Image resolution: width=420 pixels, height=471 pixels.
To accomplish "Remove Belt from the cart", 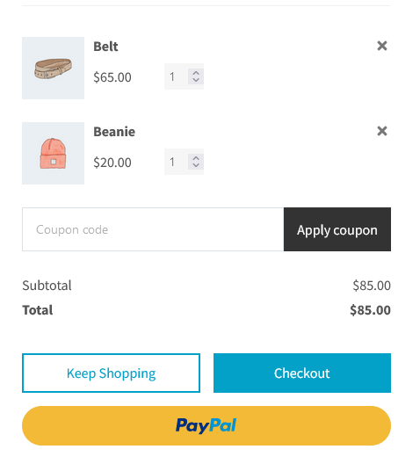I will pyautogui.click(x=382, y=46).
